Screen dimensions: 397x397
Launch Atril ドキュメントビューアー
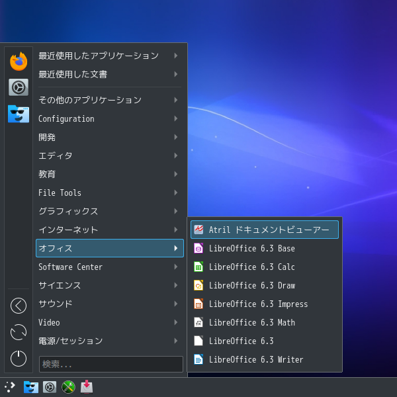click(x=265, y=230)
